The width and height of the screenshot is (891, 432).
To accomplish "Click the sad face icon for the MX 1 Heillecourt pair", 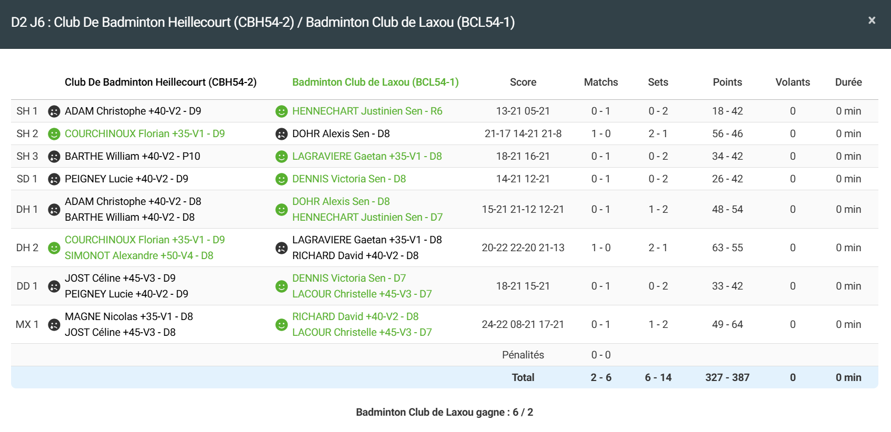I will tap(54, 325).
